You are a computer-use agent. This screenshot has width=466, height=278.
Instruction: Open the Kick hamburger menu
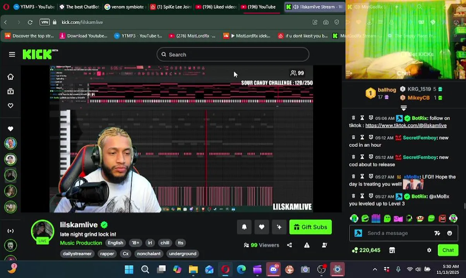tap(12, 54)
